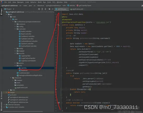Open the Help menu

point(66,2)
